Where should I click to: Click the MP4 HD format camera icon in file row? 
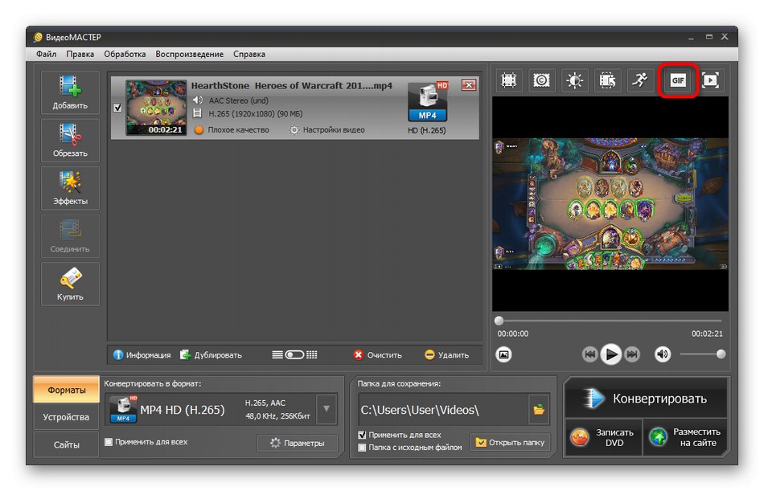pos(427,102)
